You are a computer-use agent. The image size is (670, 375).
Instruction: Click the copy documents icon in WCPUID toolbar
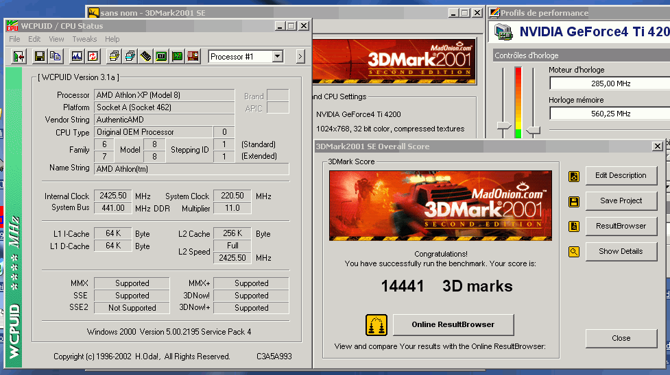tap(55, 56)
